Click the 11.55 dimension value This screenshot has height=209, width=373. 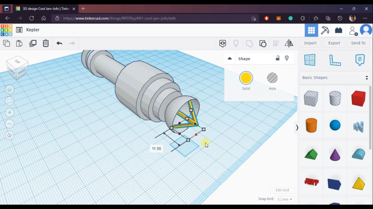[156, 149]
